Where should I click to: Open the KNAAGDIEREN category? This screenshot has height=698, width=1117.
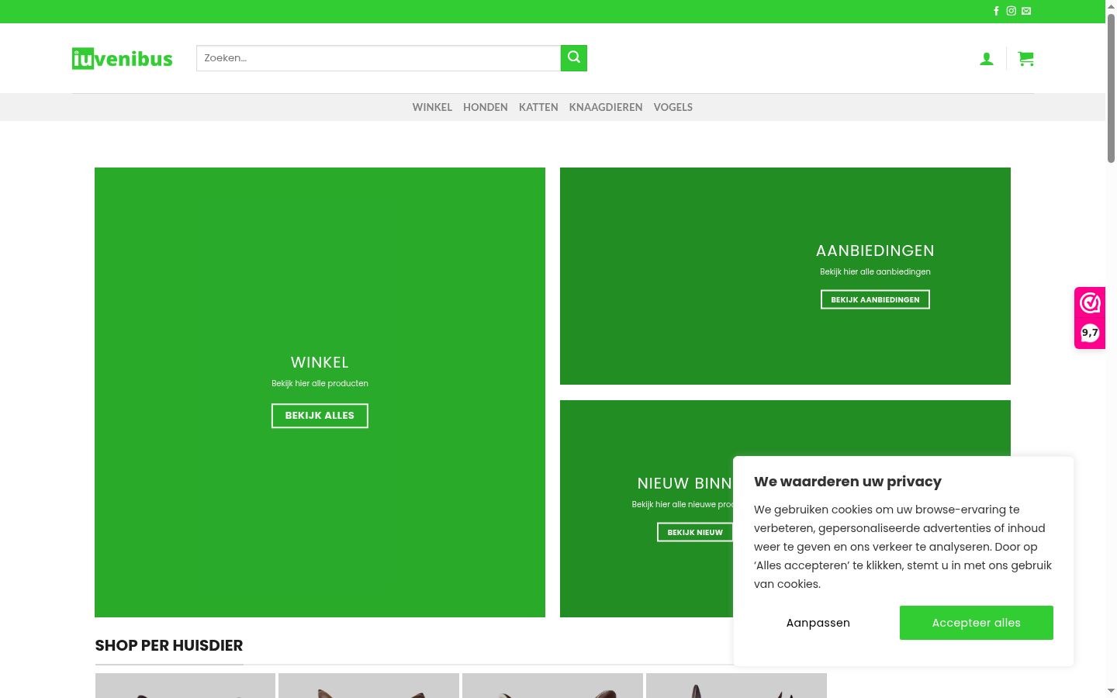click(606, 107)
